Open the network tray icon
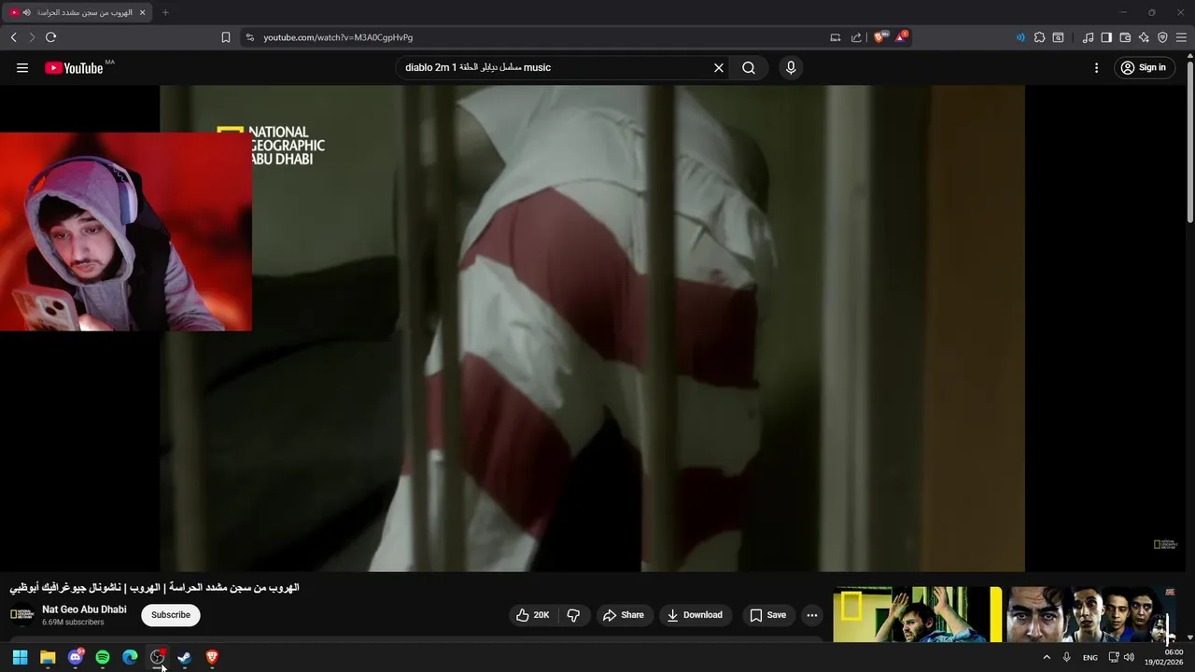The image size is (1195, 672). [1114, 657]
